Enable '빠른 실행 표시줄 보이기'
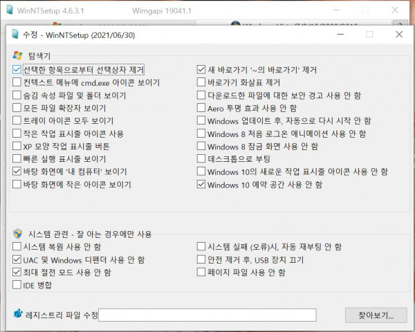The height and width of the screenshot is (332, 415). click(17, 158)
